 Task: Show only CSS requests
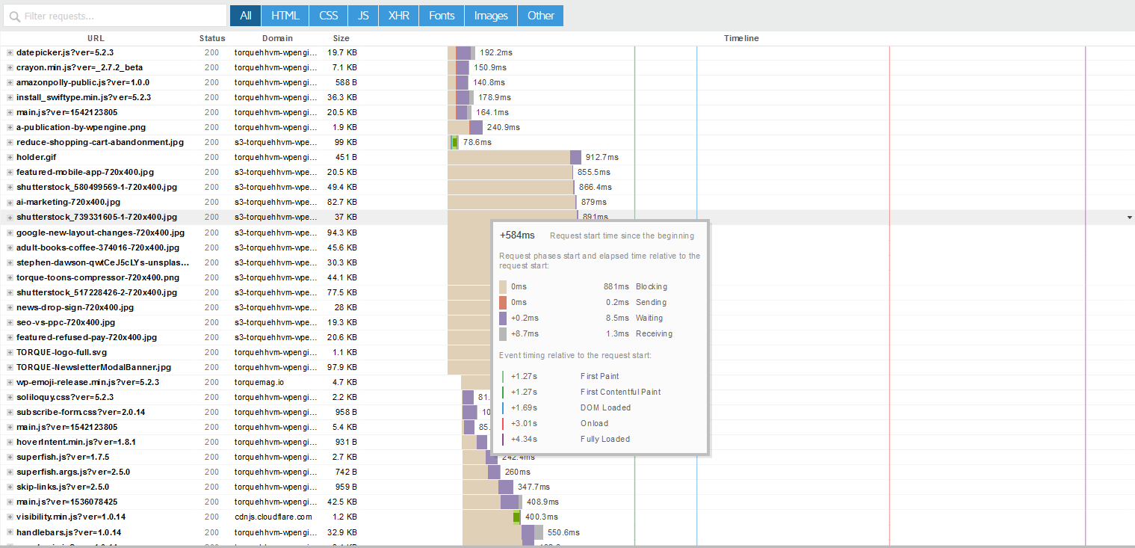[x=329, y=16]
